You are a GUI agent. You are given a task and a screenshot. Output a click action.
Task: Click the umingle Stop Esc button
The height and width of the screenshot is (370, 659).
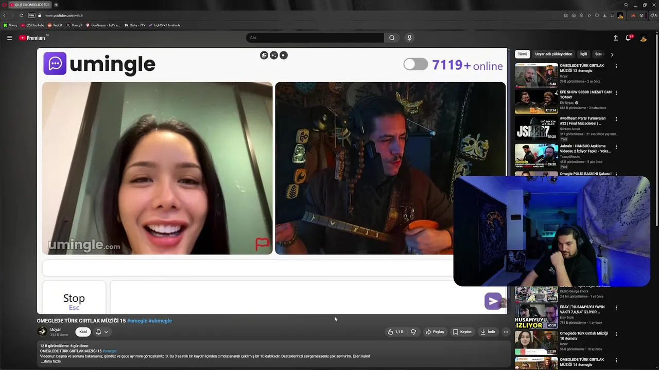pos(74,298)
